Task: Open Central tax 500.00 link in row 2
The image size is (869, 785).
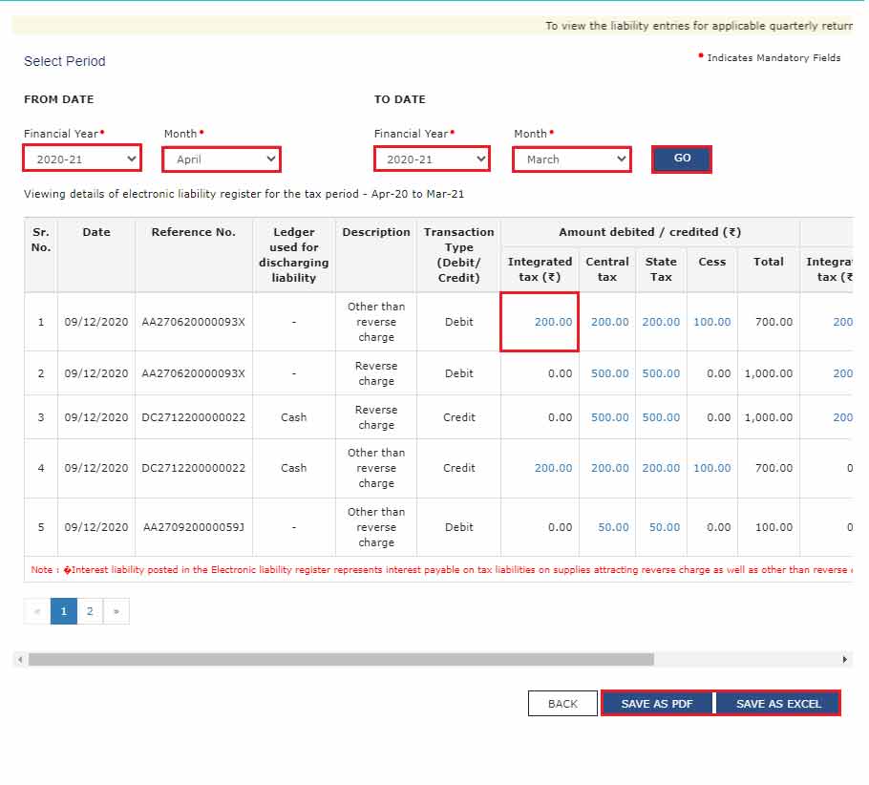Action: point(609,373)
